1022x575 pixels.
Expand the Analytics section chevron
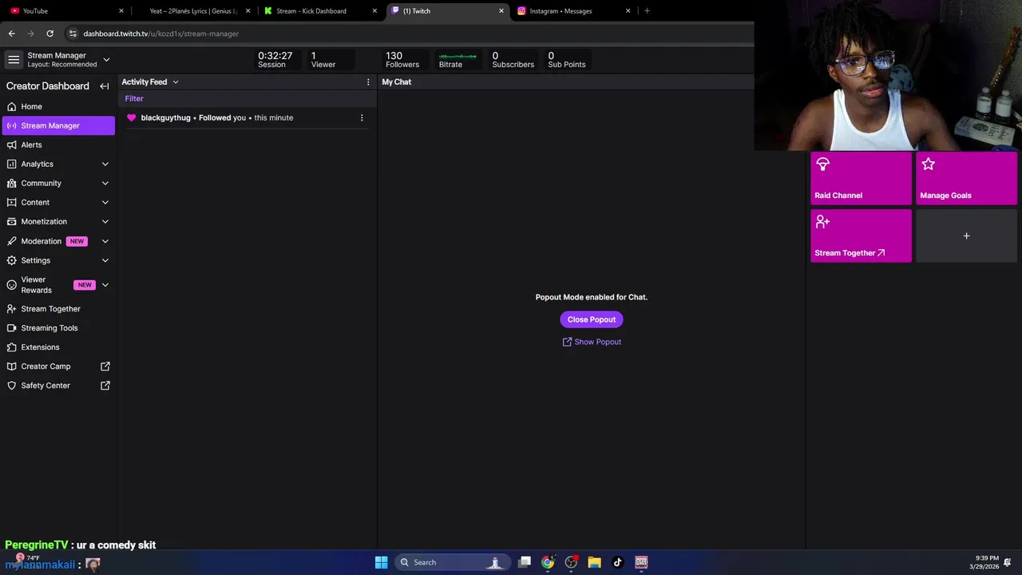[105, 164]
